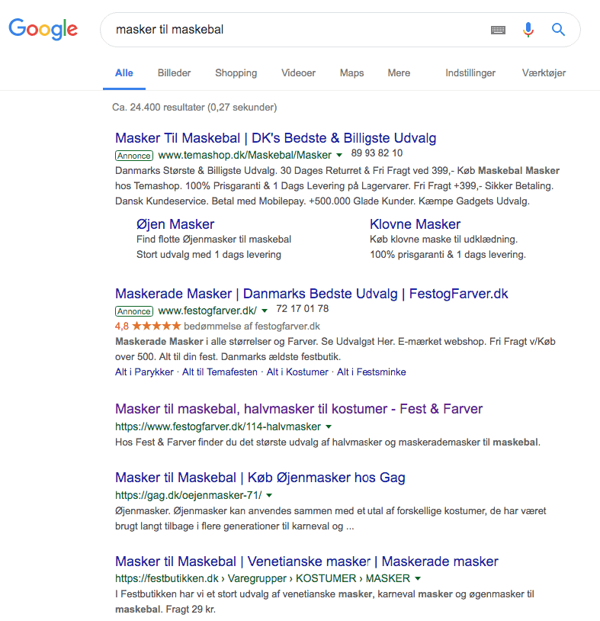Open the Mere menu
The width and height of the screenshot is (600, 621).
click(399, 73)
